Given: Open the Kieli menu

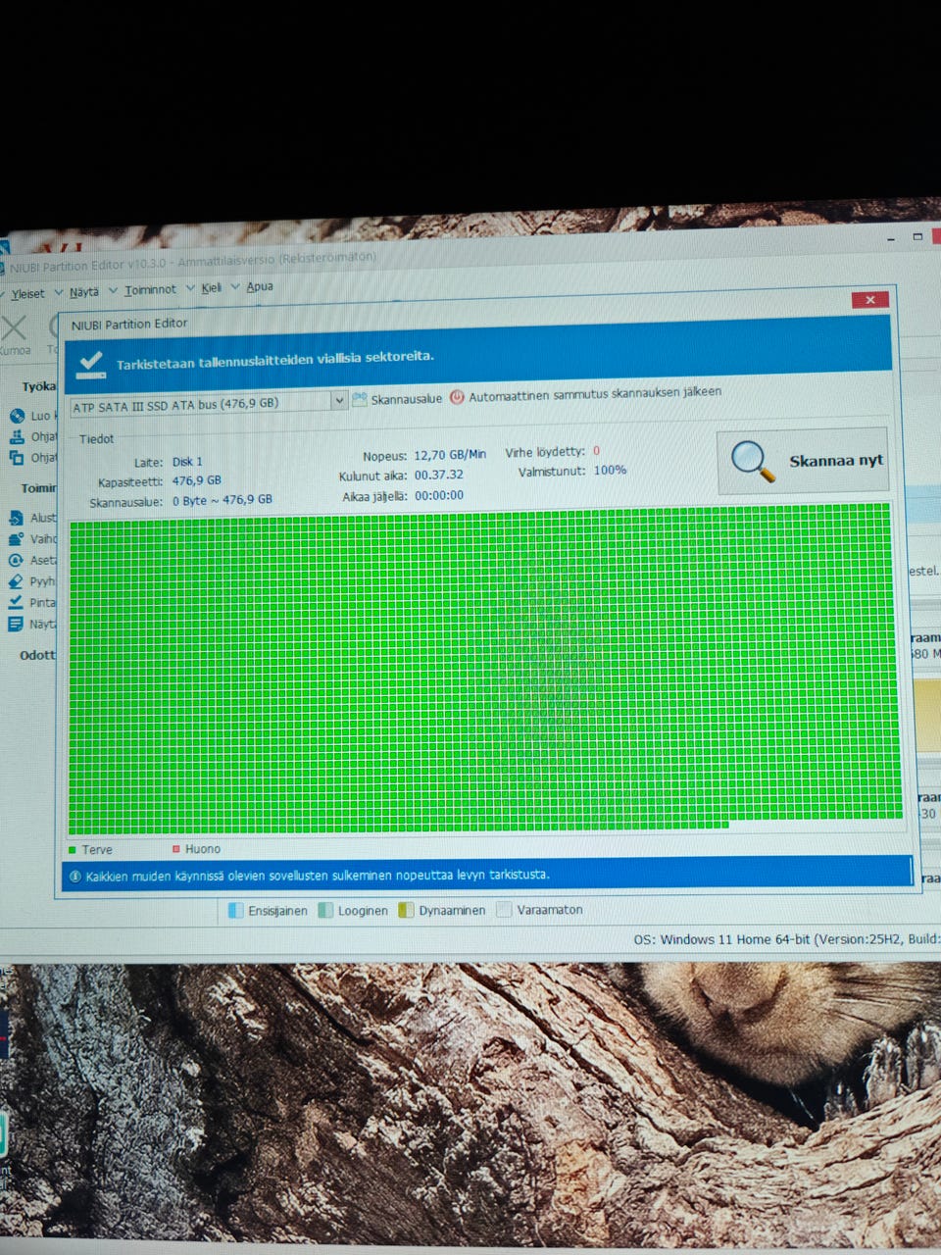Looking at the screenshot, I should 212,288.
